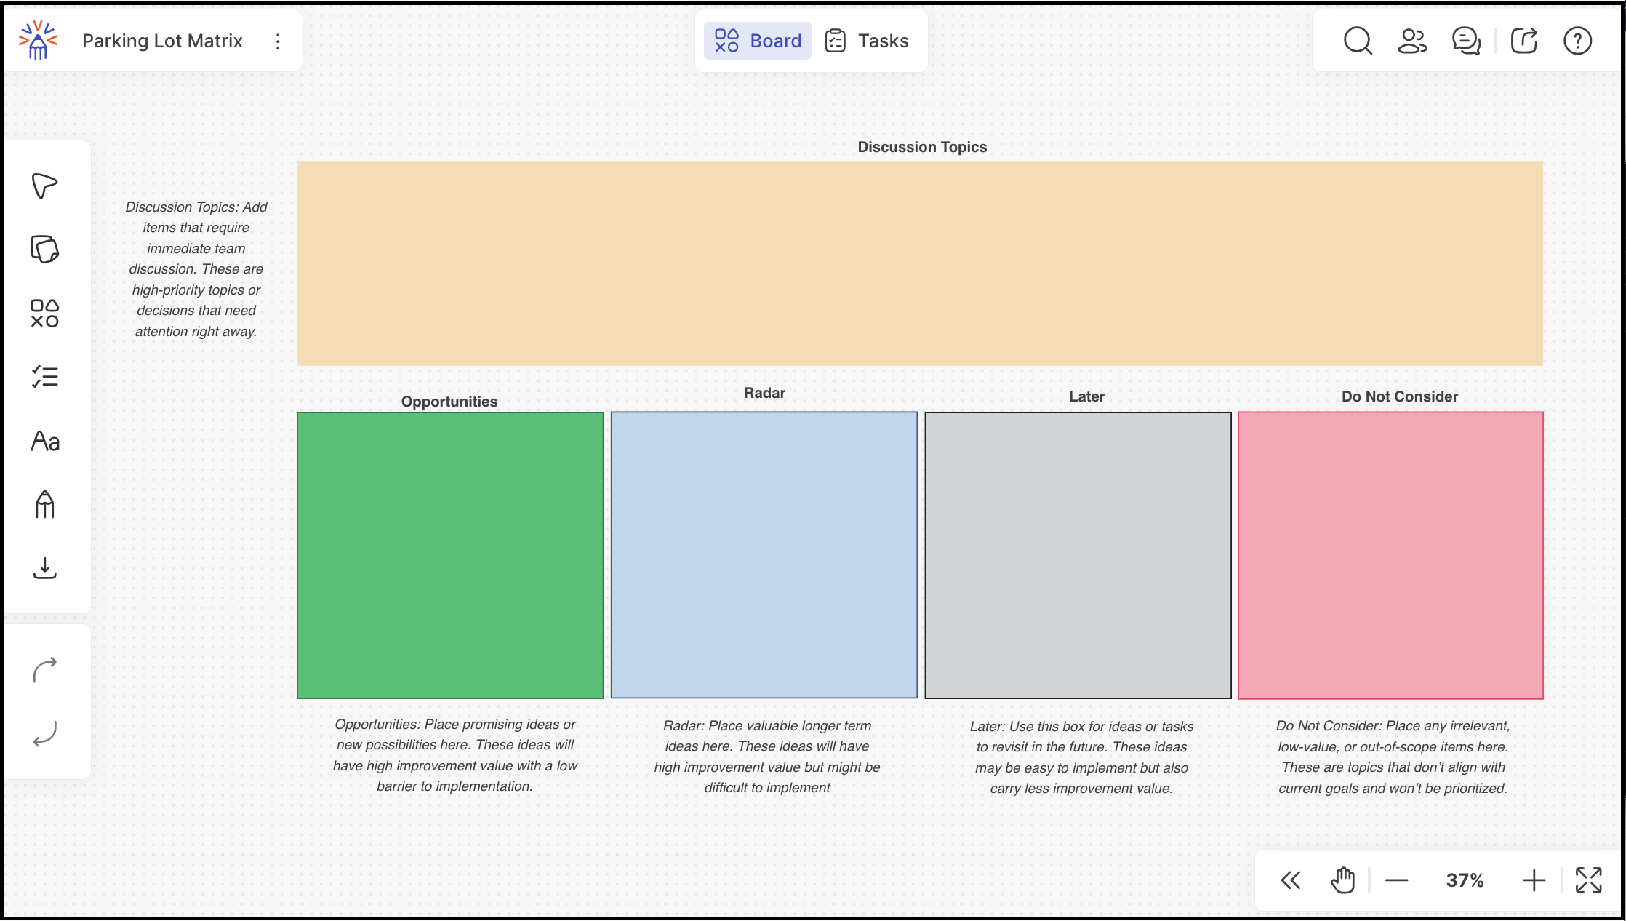Open the 37% zoom level selector
Viewport: 1626px width, 921px height.
pos(1465,880)
